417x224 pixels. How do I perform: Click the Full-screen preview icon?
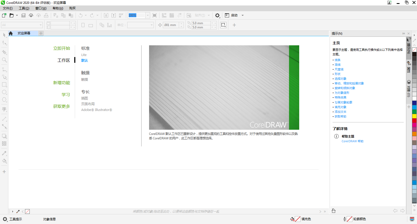tap(155, 15)
